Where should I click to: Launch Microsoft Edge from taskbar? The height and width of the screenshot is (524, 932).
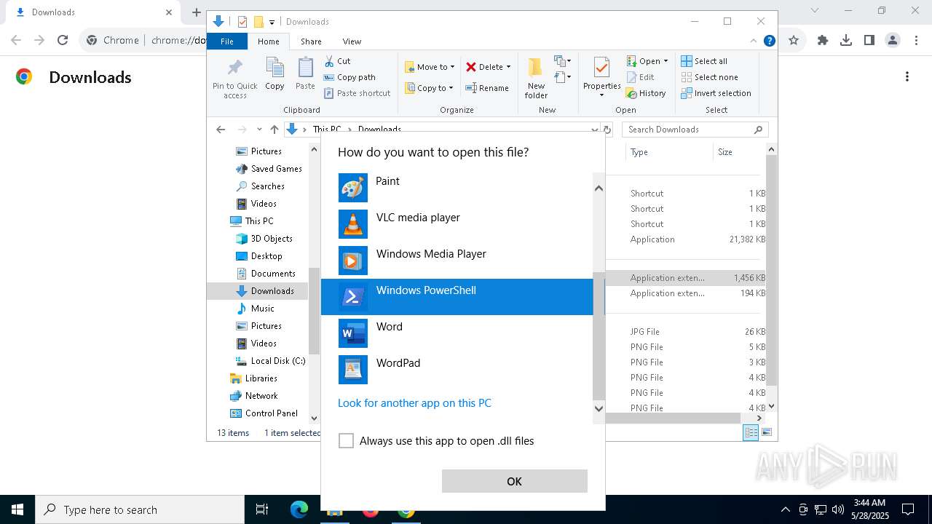(x=299, y=509)
